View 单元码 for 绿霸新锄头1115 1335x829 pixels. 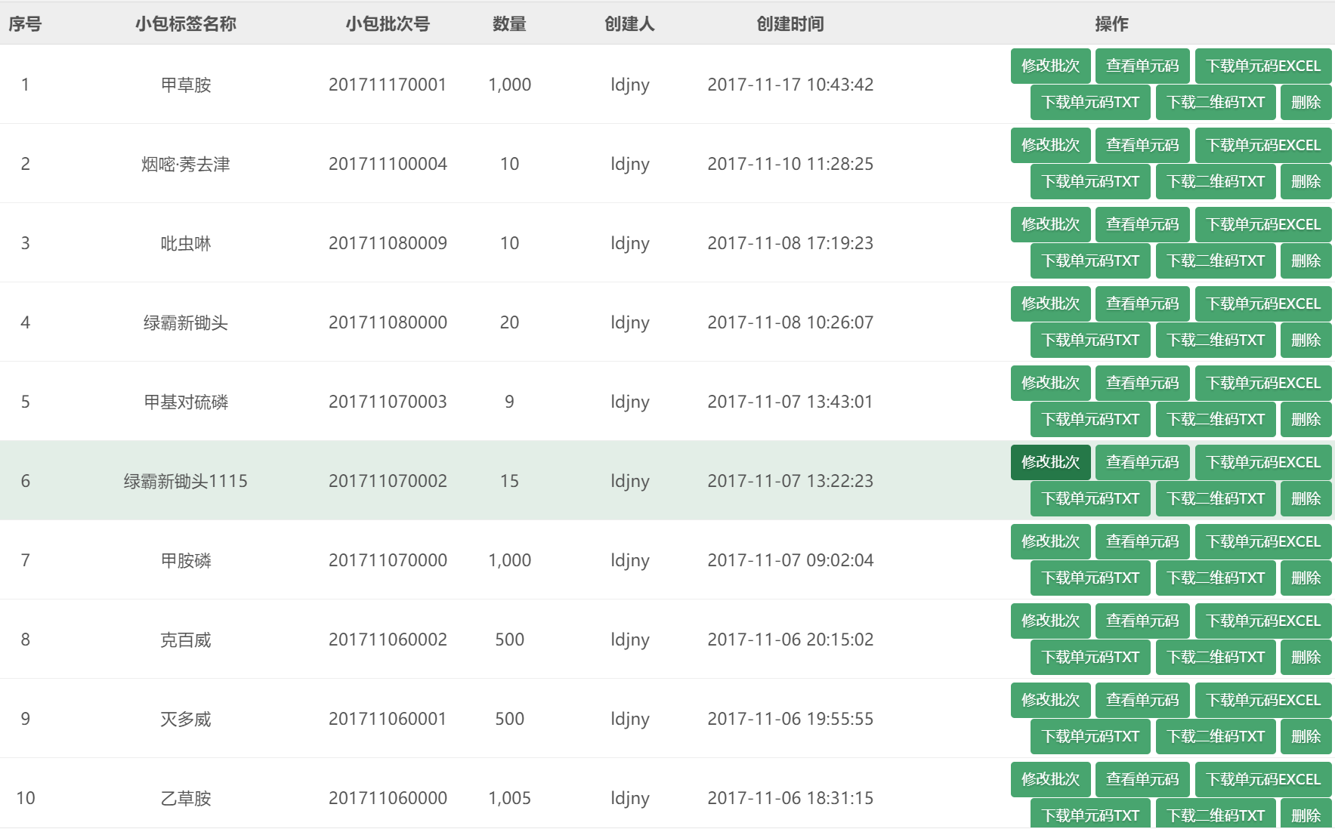pyautogui.click(x=1142, y=462)
